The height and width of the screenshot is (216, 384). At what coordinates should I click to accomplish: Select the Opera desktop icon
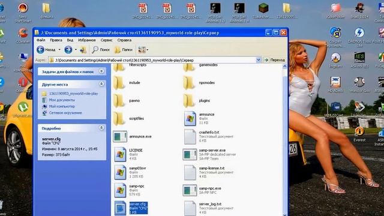(x=23, y=85)
